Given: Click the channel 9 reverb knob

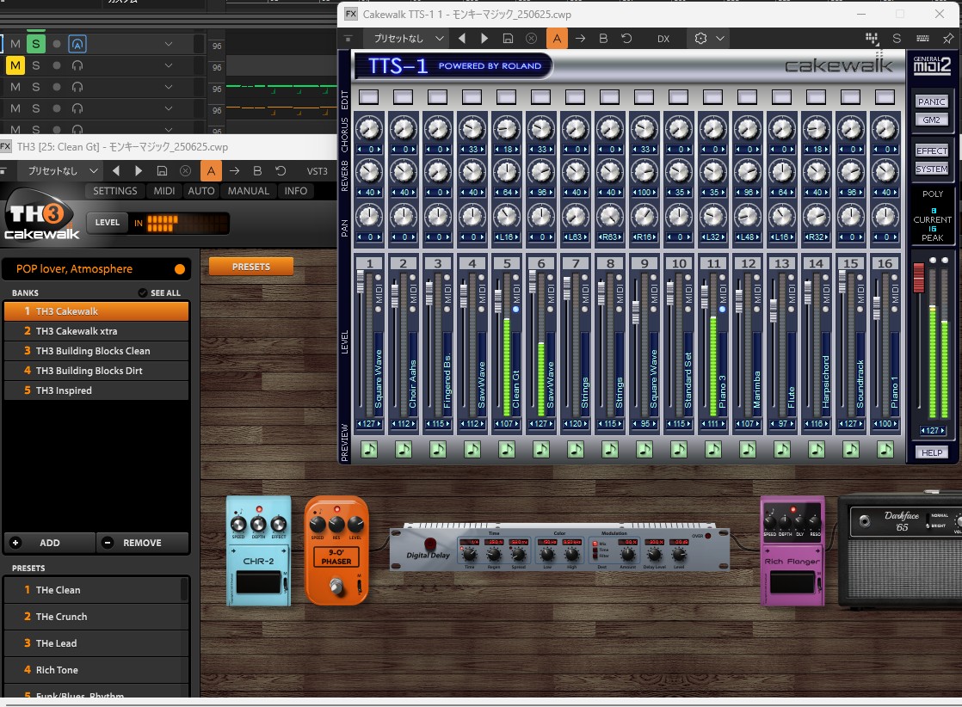Looking at the screenshot, I should click(x=644, y=171).
